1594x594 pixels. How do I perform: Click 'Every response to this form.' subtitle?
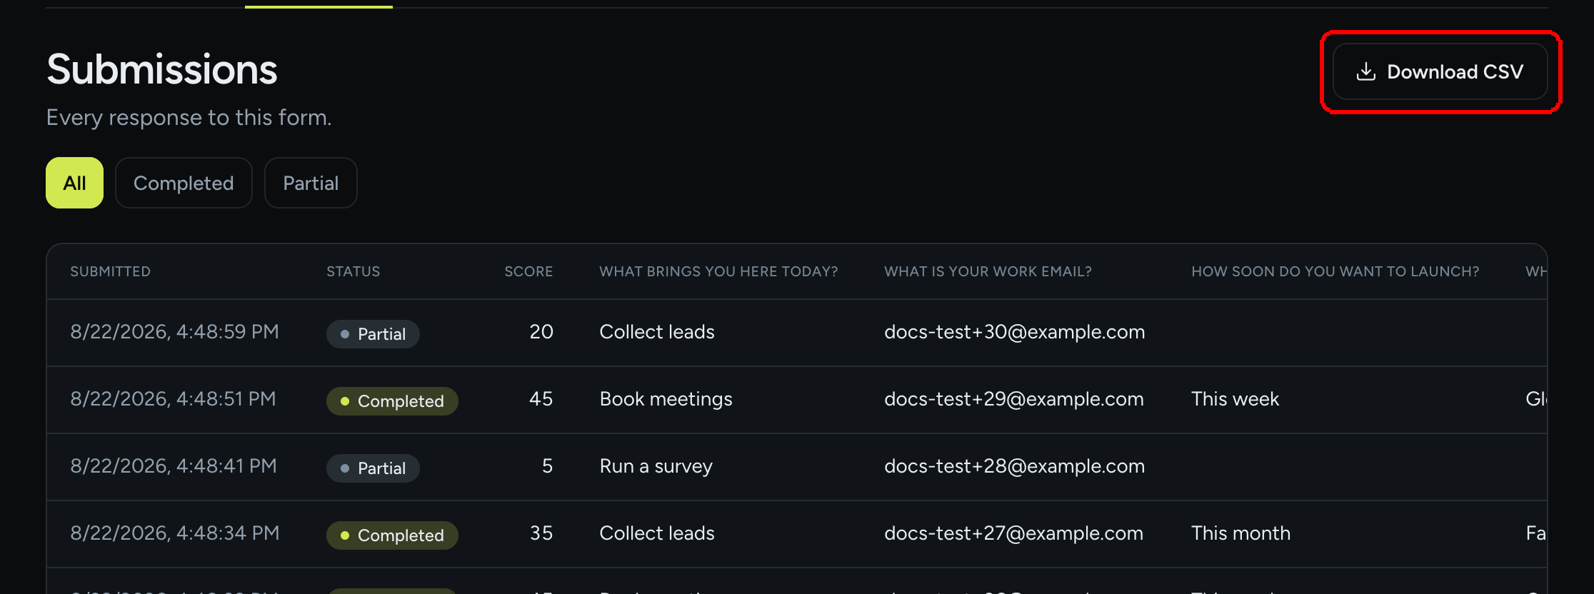pyautogui.click(x=189, y=118)
